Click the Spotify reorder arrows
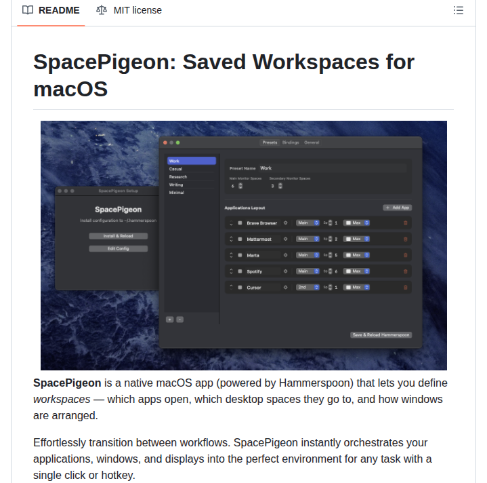This screenshot has height=483, width=487. [x=231, y=271]
